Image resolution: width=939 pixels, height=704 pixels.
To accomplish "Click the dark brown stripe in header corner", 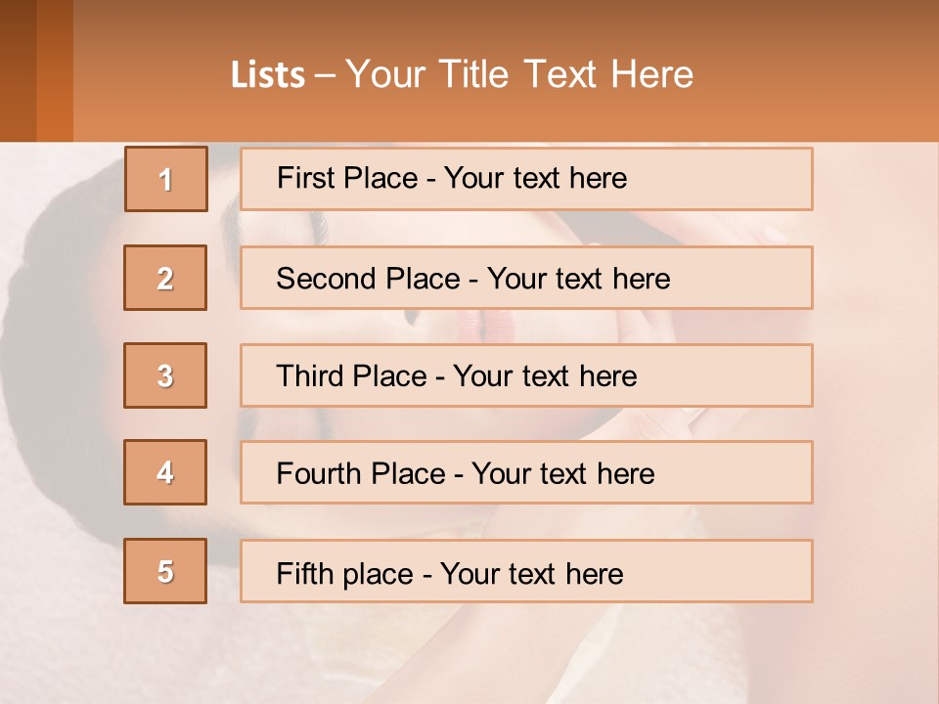I will (x=18, y=70).
